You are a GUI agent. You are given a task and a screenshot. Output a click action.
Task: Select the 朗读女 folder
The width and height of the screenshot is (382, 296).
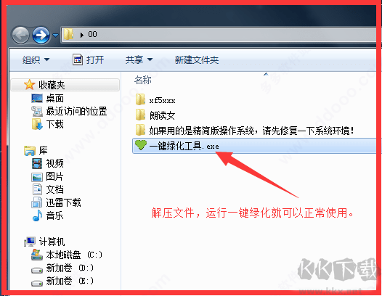(x=155, y=115)
